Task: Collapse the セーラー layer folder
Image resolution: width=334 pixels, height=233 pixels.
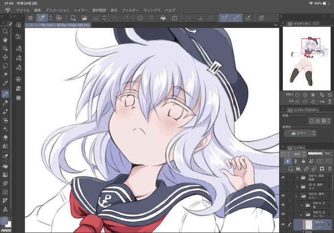Action: click(x=301, y=214)
